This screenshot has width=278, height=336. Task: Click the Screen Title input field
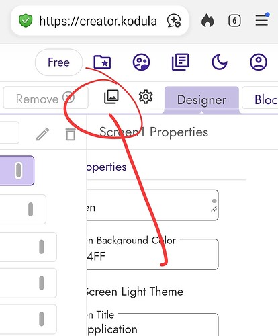coord(152,325)
